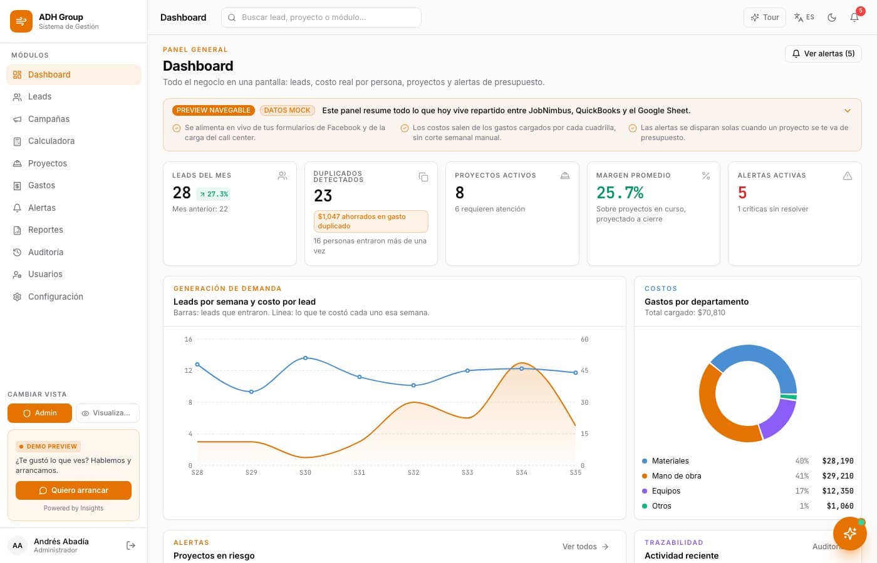This screenshot has height=563, width=877.
Task: Click the copy icon on Duplicados detectados card
Action: [423, 177]
